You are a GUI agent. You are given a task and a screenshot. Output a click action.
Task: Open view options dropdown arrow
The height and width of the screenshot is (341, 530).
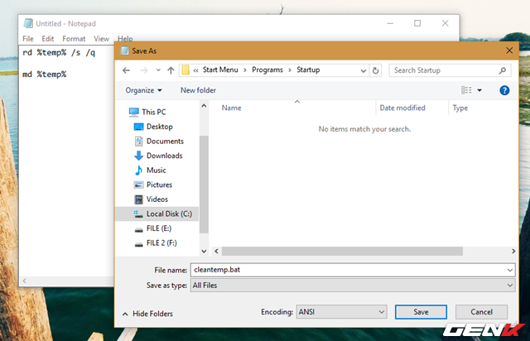[479, 90]
